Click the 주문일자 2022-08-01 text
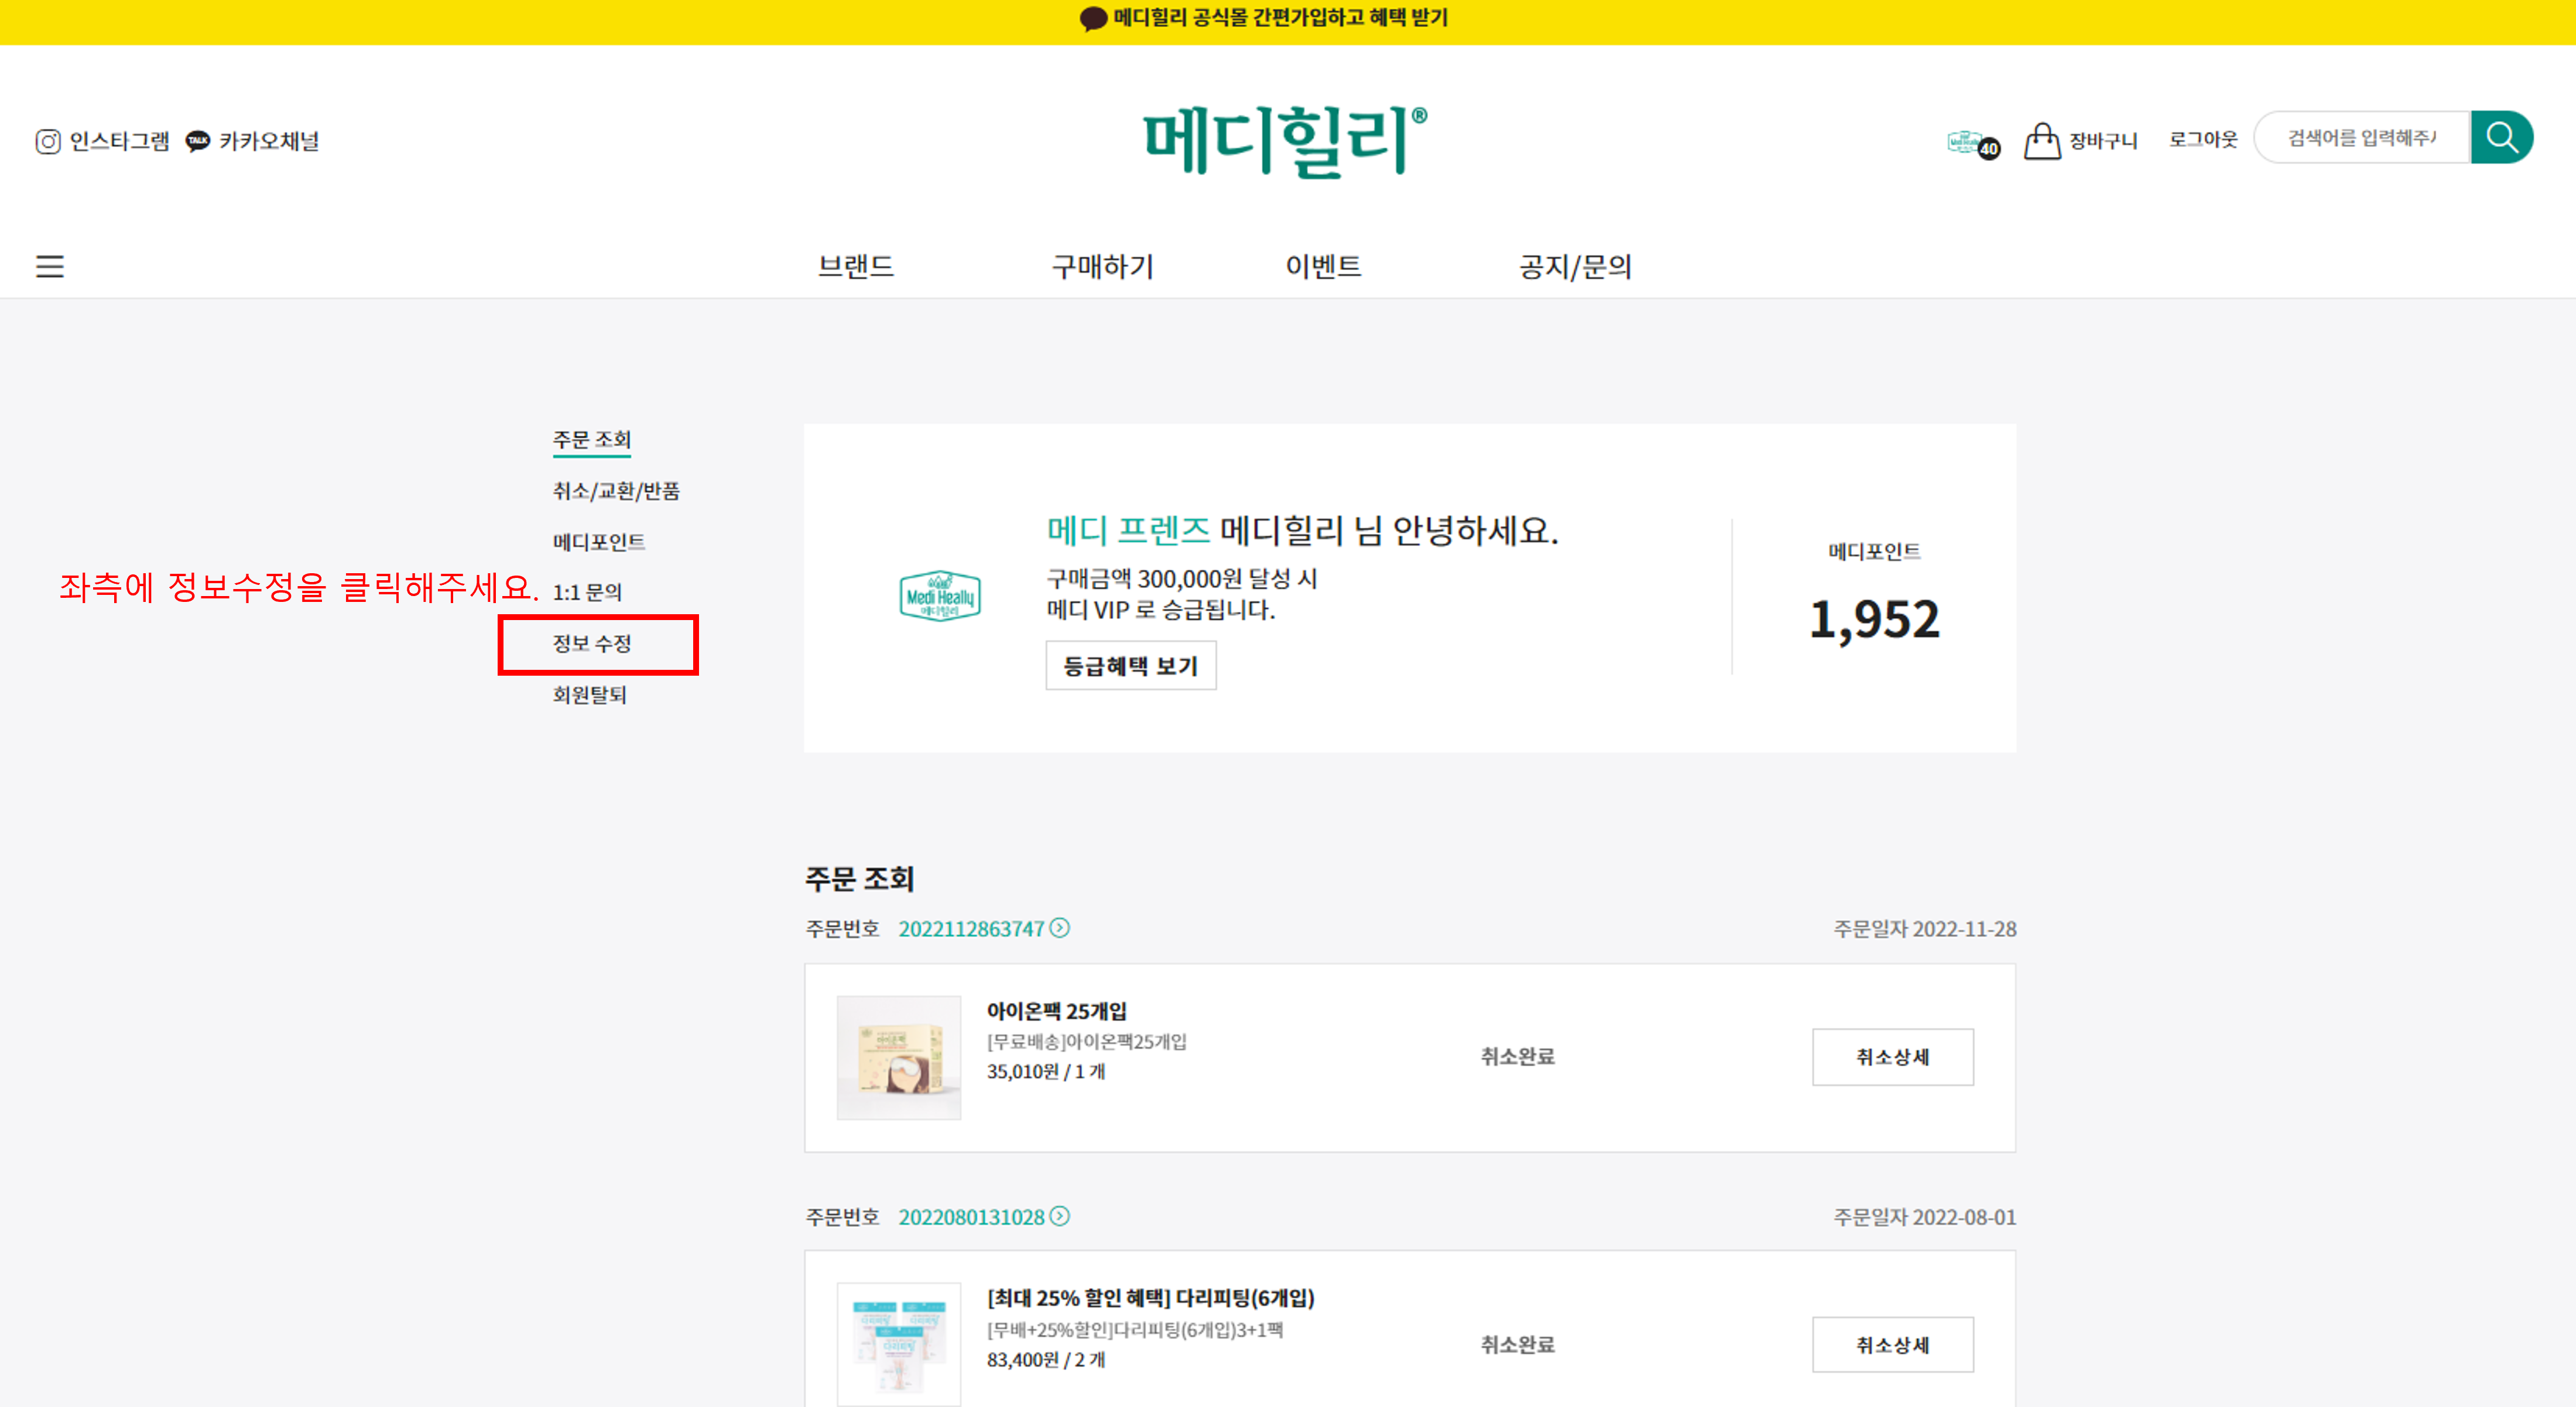 point(1925,1217)
